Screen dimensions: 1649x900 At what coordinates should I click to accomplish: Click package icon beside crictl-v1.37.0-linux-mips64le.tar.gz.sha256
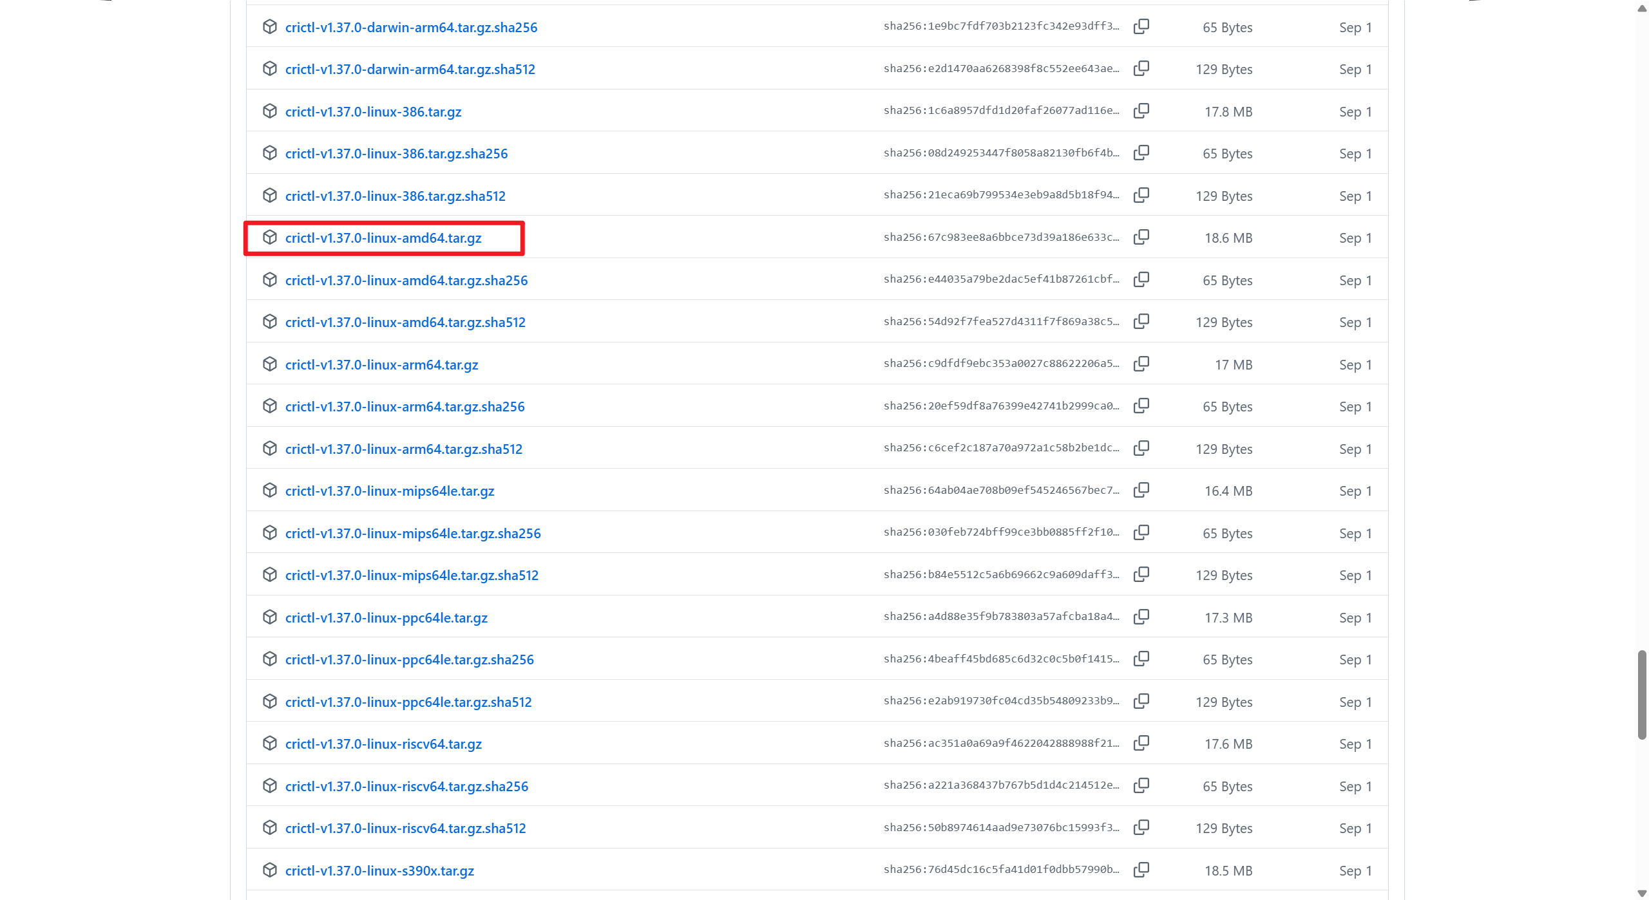point(270,532)
